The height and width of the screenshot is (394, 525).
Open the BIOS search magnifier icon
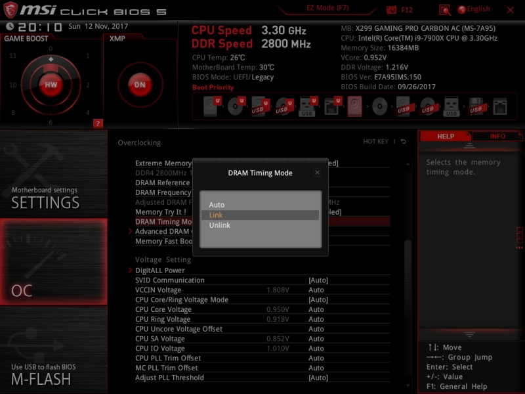click(444, 10)
